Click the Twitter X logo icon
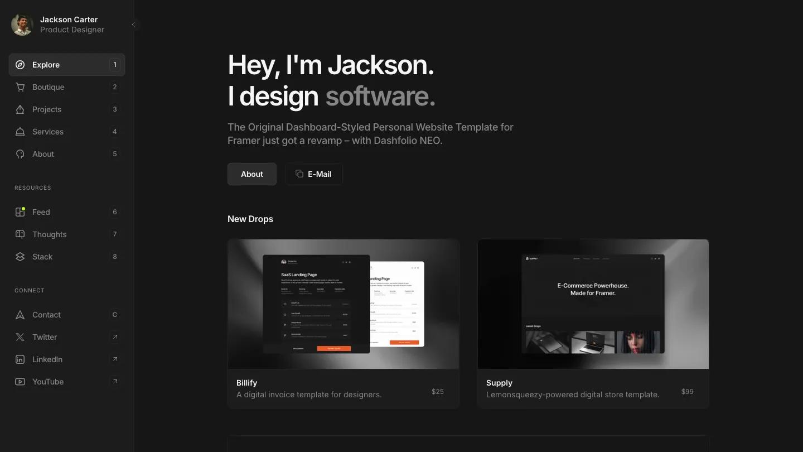This screenshot has width=803, height=452. (20, 337)
